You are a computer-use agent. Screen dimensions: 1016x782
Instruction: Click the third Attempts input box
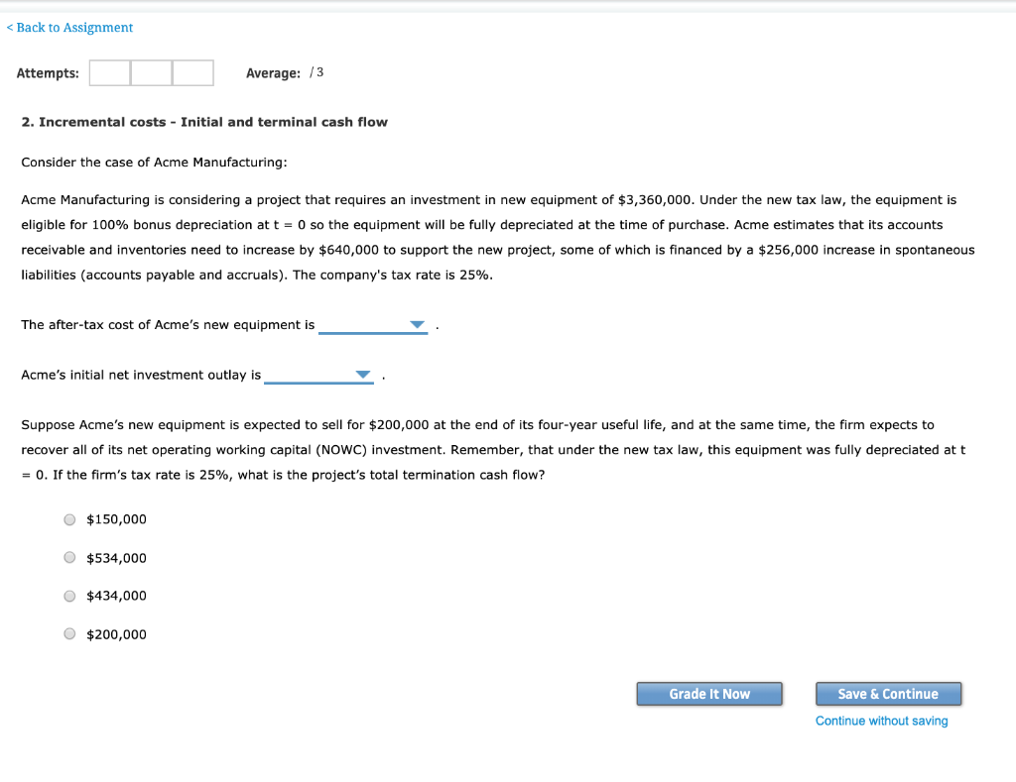[x=192, y=72]
